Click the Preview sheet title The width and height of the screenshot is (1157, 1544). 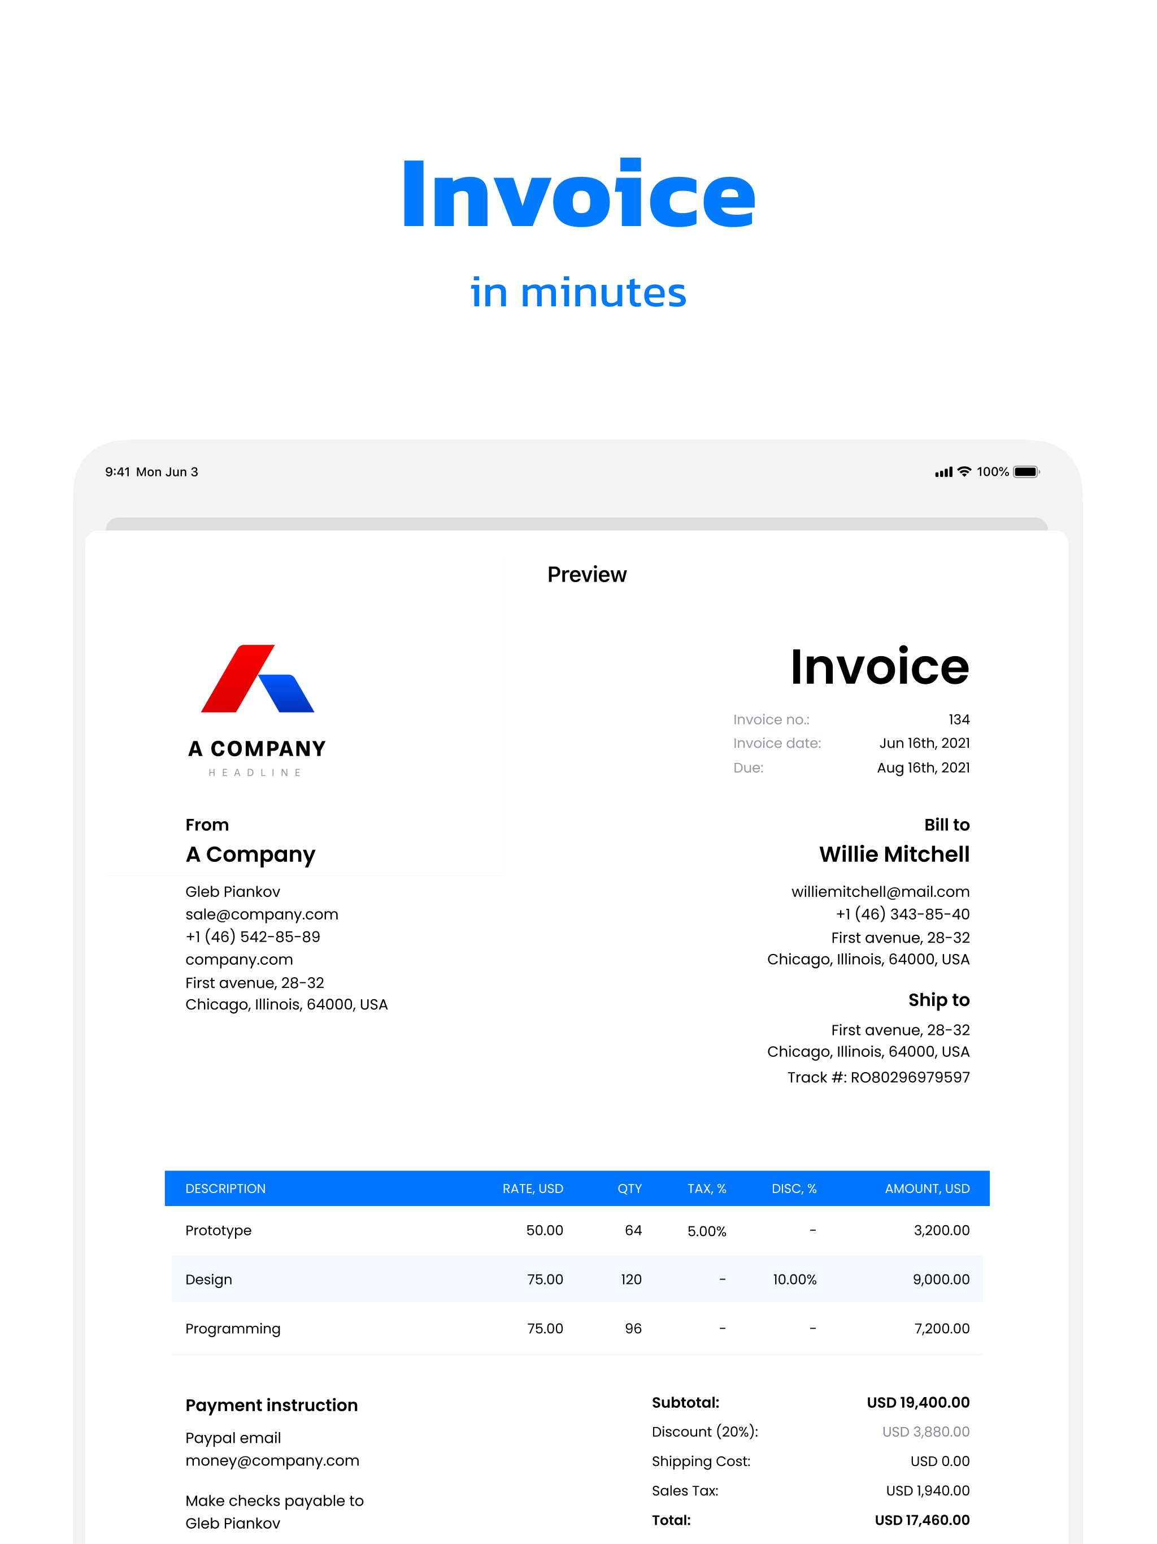pyautogui.click(x=586, y=574)
